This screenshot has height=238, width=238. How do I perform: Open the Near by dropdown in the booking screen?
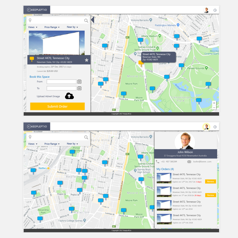click(72, 27)
